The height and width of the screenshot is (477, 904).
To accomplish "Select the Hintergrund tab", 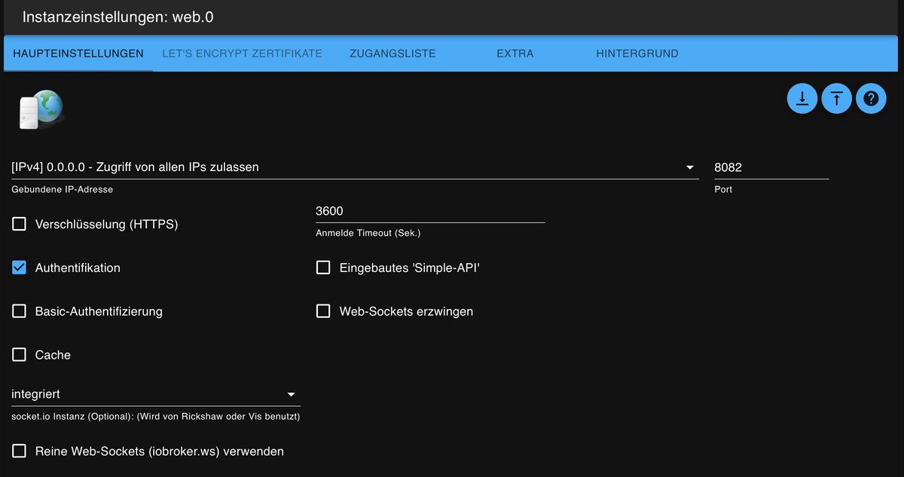I will pyautogui.click(x=637, y=54).
